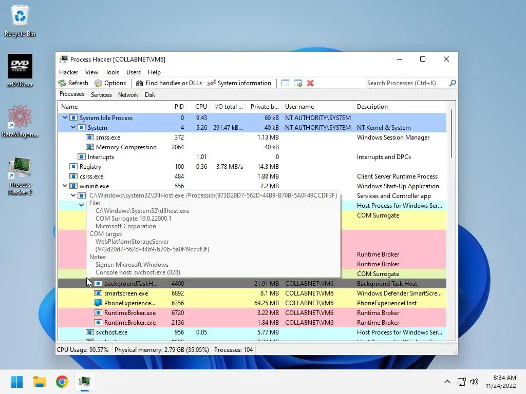Open the Hacker menu

click(68, 72)
